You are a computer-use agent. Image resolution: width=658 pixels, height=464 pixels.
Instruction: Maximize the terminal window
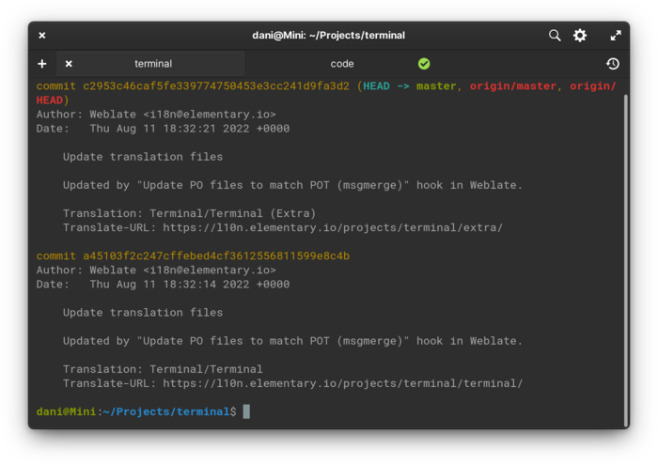coord(616,36)
